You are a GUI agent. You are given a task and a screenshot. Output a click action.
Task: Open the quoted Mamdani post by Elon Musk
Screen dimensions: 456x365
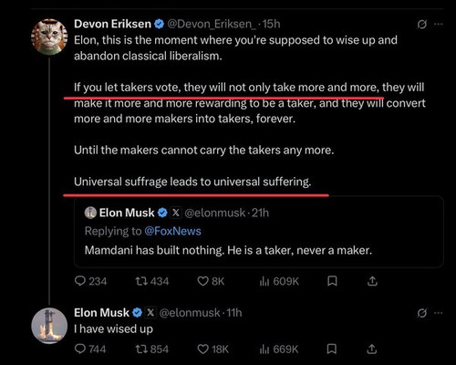[259, 232]
